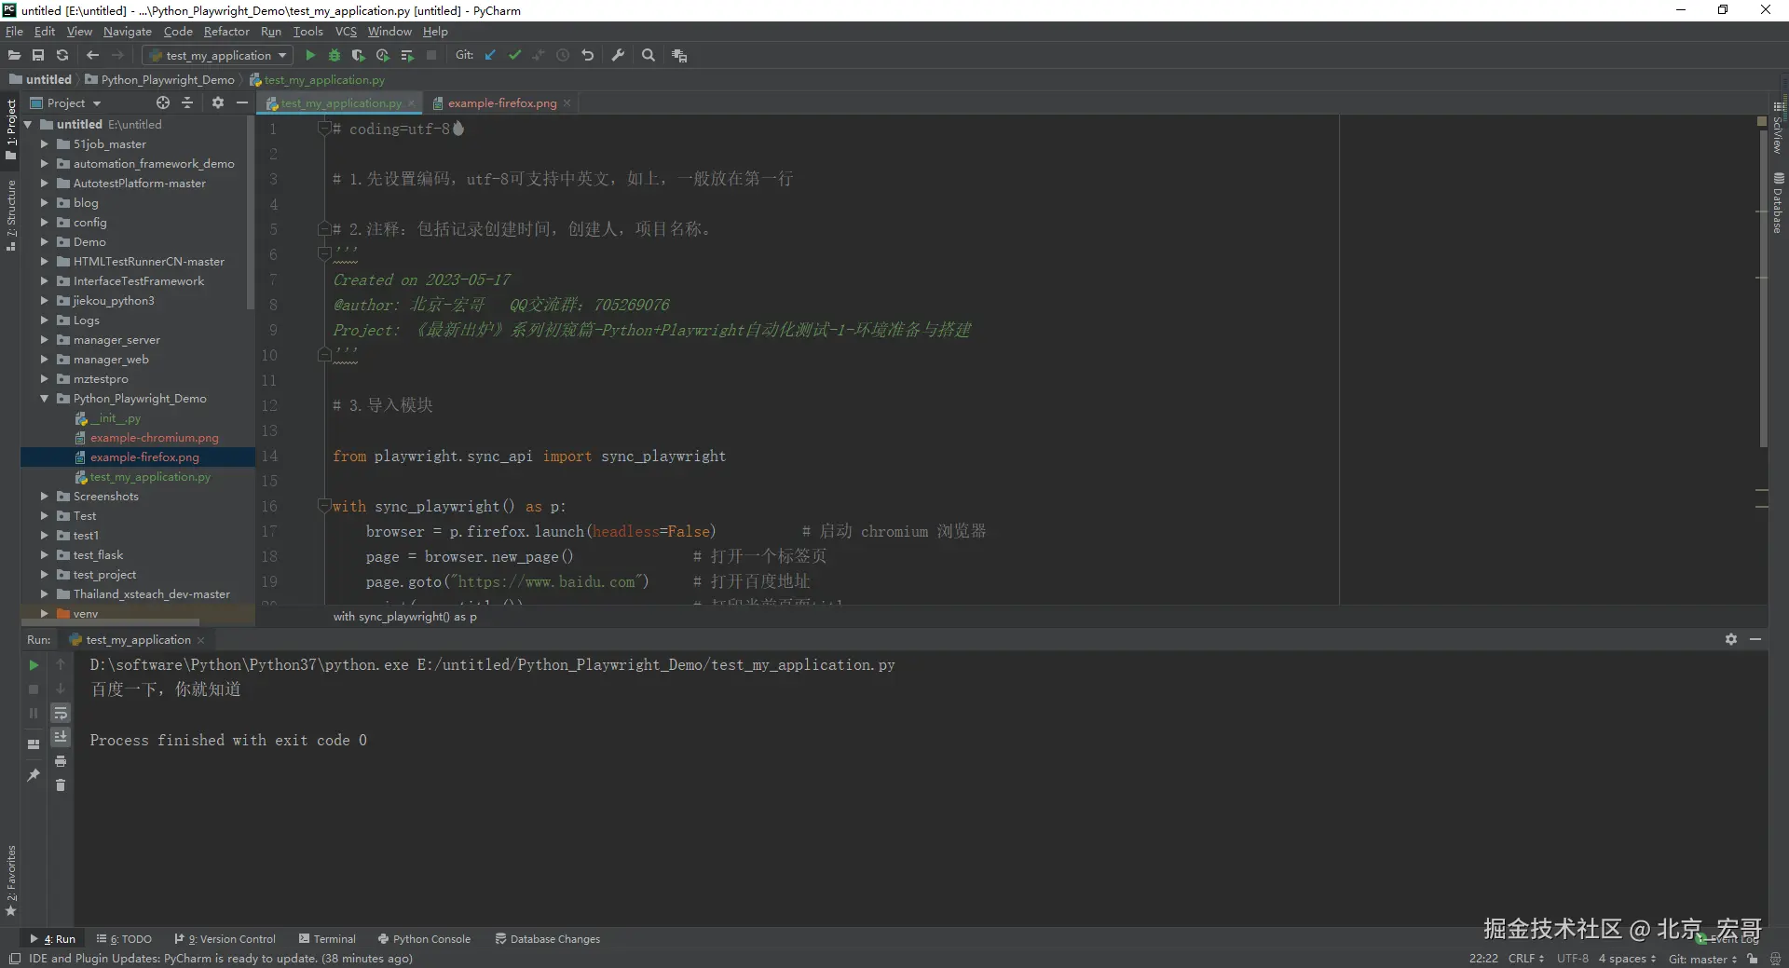Image resolution: width=1789 pixels, height=968 pixels.
Task: Switch to example-firefox.png editor tab
Action: [501, 103]
